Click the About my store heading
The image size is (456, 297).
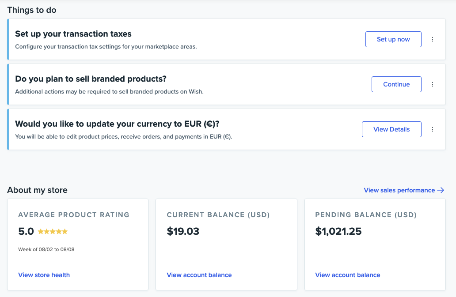(x=37, y=190)
